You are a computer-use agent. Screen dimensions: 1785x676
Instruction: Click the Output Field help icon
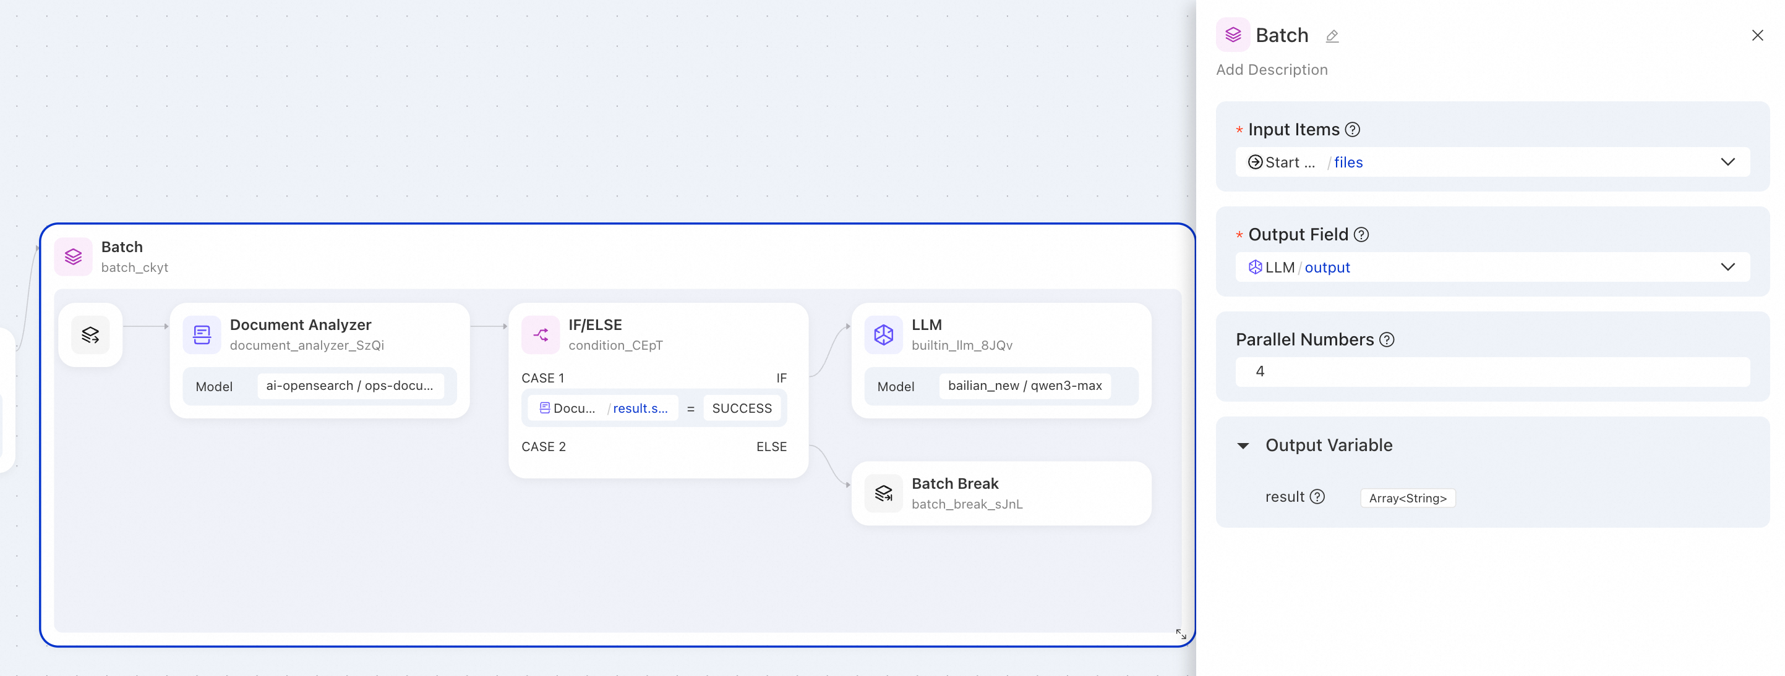[x=1361, y=235]
